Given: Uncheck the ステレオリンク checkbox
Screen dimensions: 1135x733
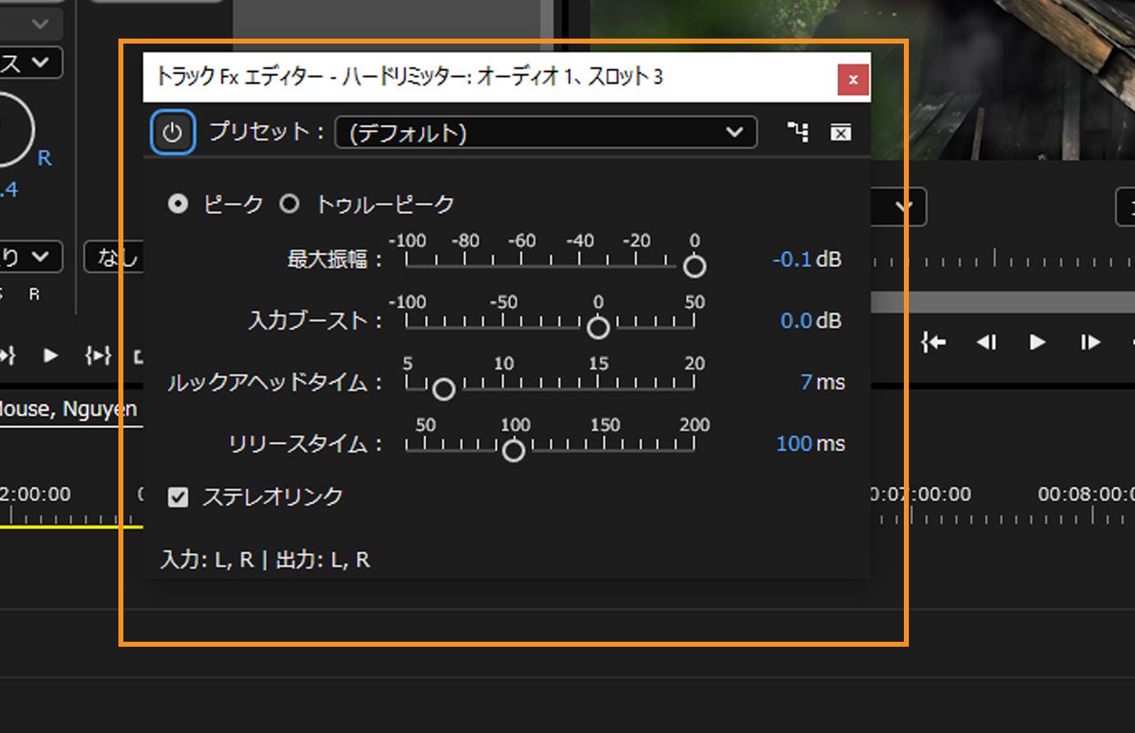Looking at the screenshot, I should (178, 496).
